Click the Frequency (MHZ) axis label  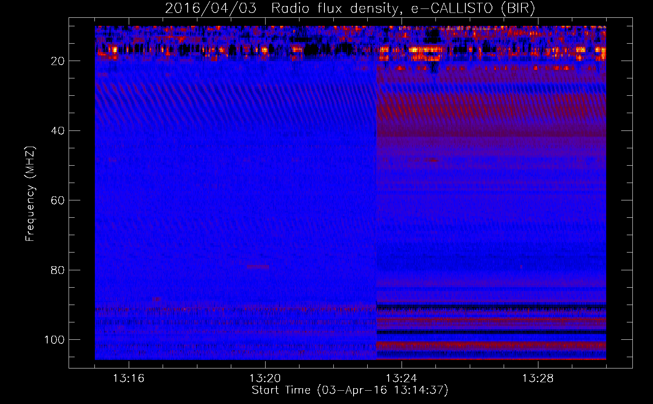[x=30, y=194]
